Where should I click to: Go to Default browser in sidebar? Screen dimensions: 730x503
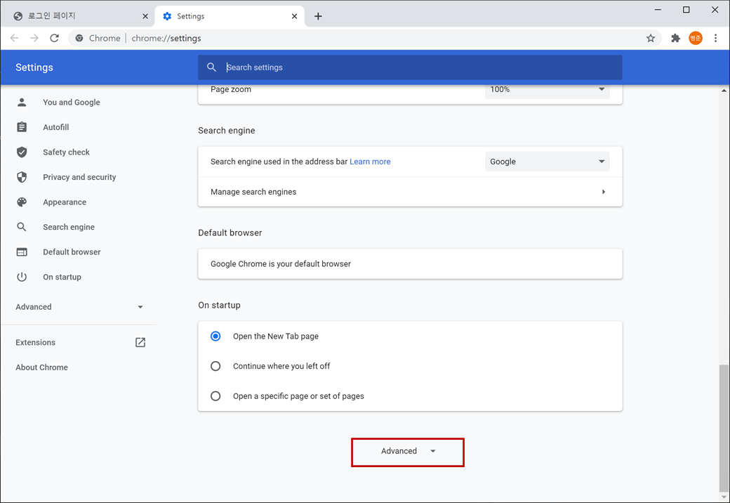point(72,252)
